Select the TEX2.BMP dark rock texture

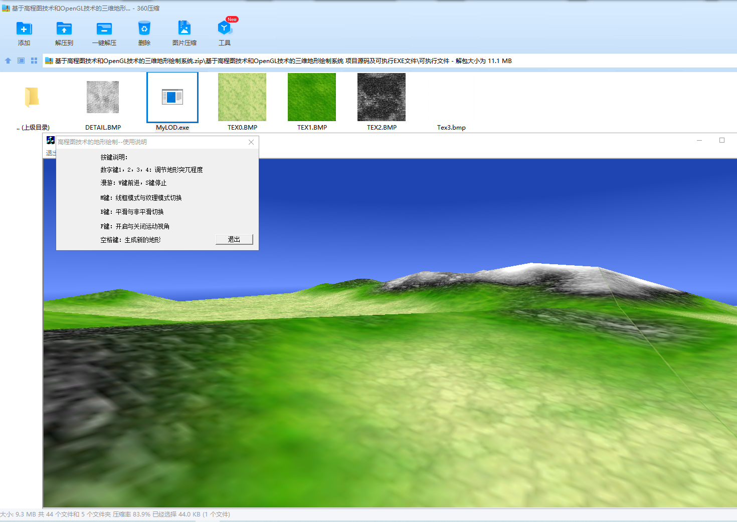382,97
